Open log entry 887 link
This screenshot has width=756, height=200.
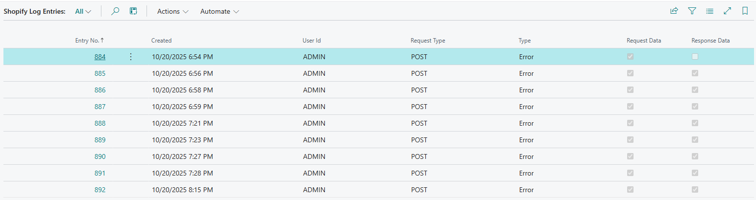99,107
